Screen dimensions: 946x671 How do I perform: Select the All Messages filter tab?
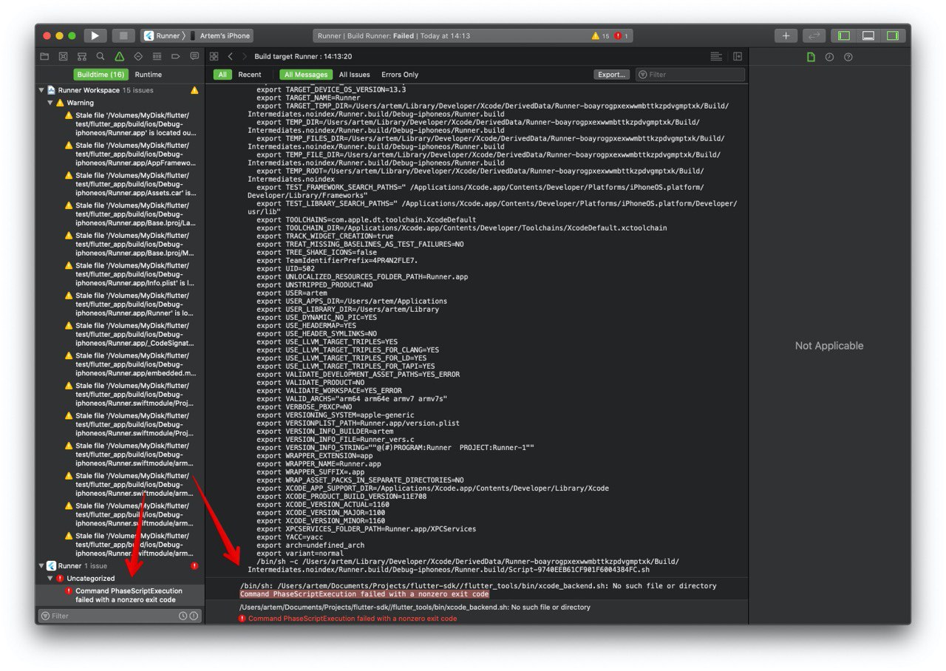point(306,75)
